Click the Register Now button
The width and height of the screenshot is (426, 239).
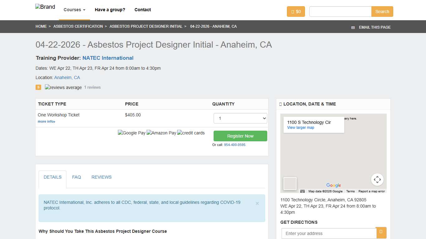[x=240, y=136]
